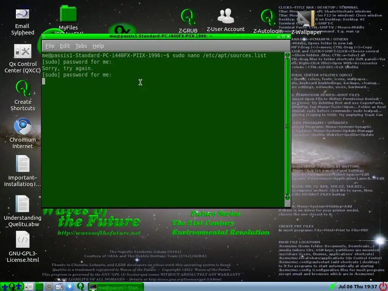Close the terminal window
The image size is (388, 291).
[288, 36]
